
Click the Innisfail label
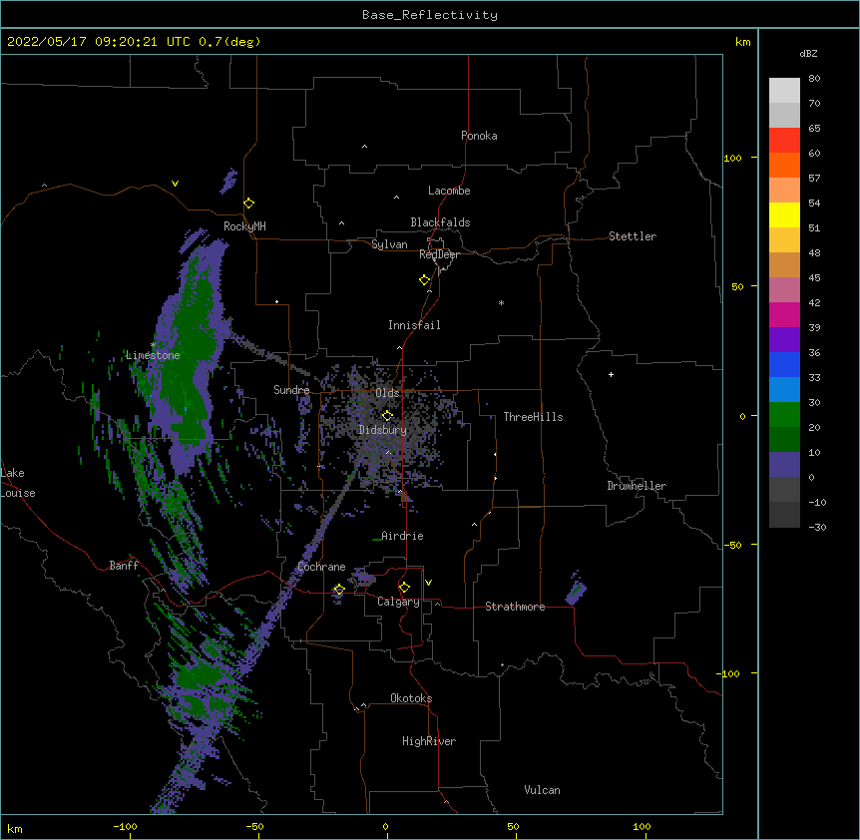(414, 325)
